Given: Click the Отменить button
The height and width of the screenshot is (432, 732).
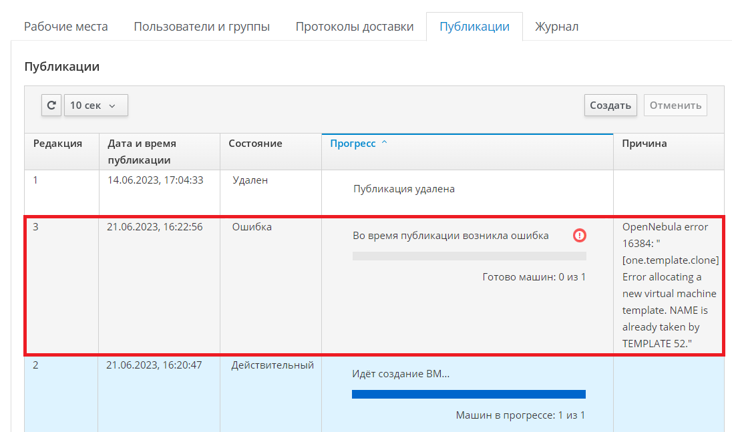Looking at the screenshot, I should pos(675,105).
